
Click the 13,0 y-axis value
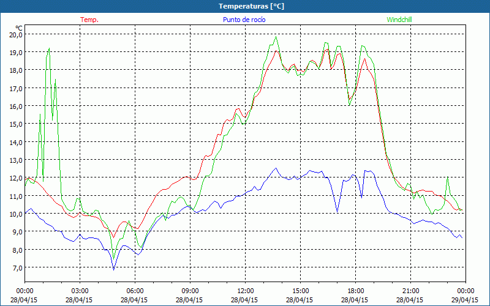(x=16, y=160)
